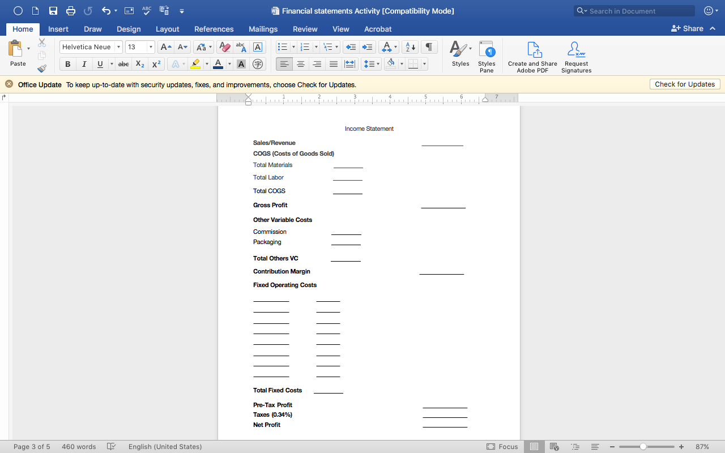Click the Format Painter brush icon
725x453 pixels.
tap(42, 69)
